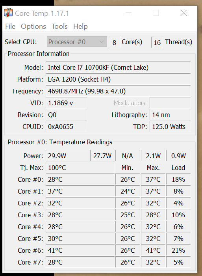Image resolution: width=202 pixels, height=276 pixels.
Task: Select the Tj. Max value 100°C
Action: click(80, 168)
